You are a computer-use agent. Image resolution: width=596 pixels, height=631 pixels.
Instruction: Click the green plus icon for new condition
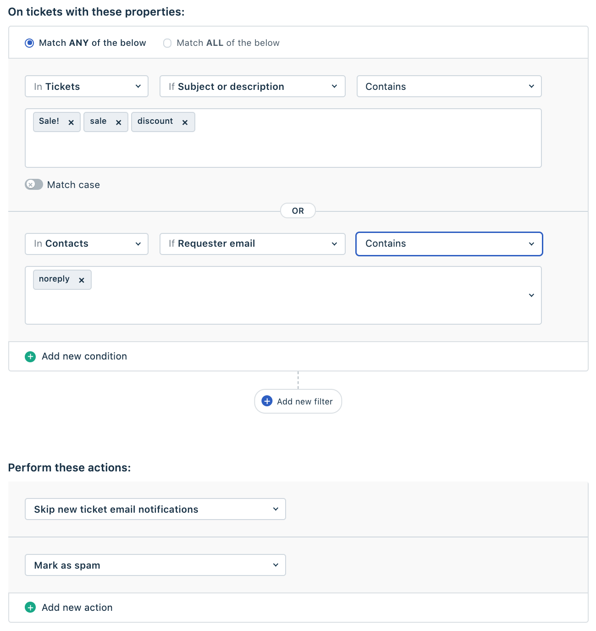pos(30,357)
